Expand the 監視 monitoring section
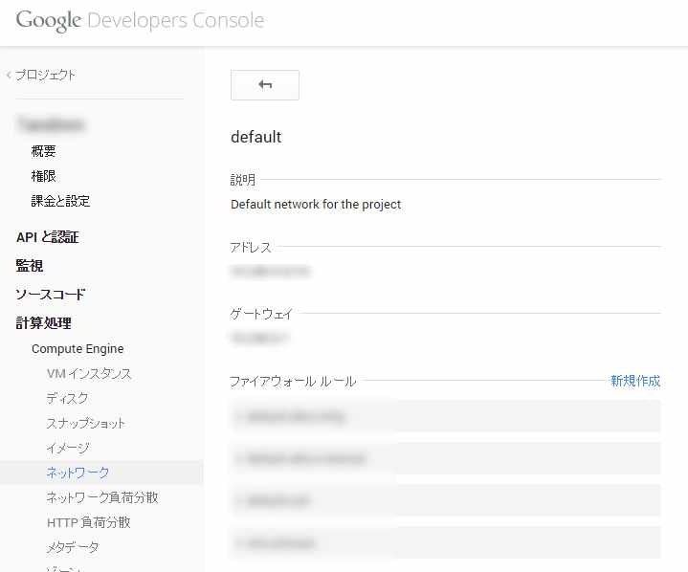 pos(30,265)
